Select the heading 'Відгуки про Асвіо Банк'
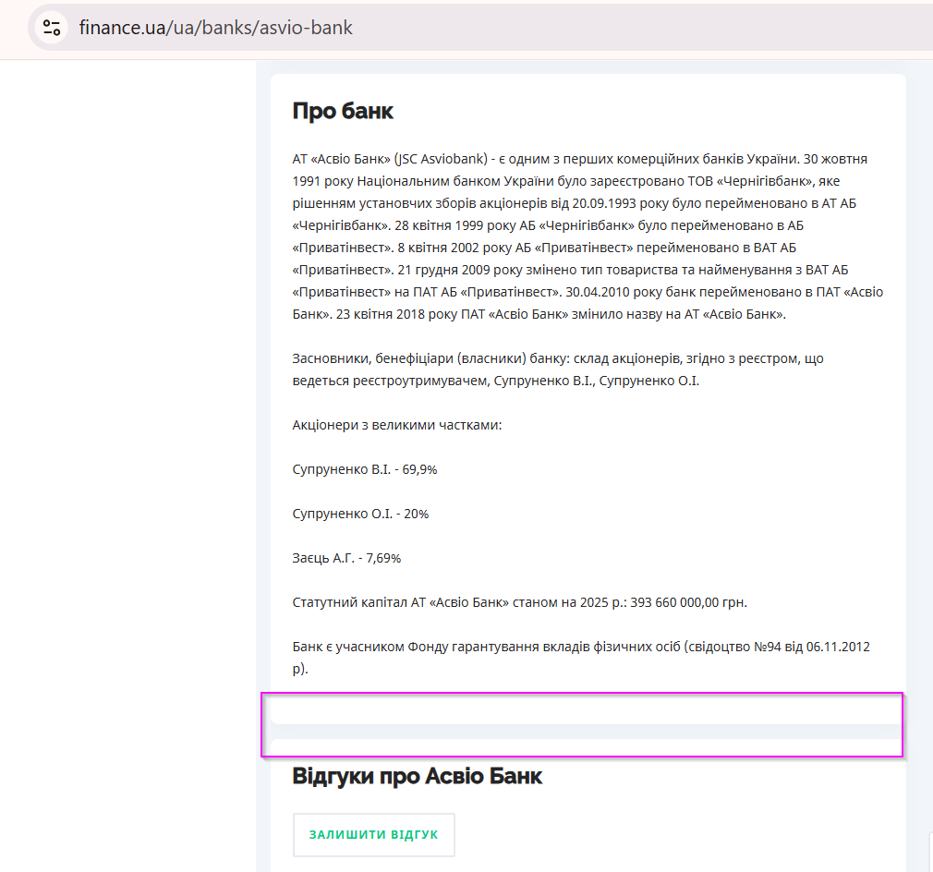This screenshot has height=872, width=933. click(x=418, y=776)
